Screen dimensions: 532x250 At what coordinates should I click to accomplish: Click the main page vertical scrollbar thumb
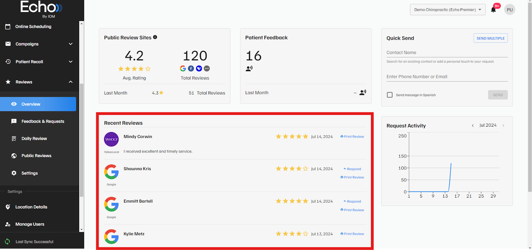click(x=530, y=97)
